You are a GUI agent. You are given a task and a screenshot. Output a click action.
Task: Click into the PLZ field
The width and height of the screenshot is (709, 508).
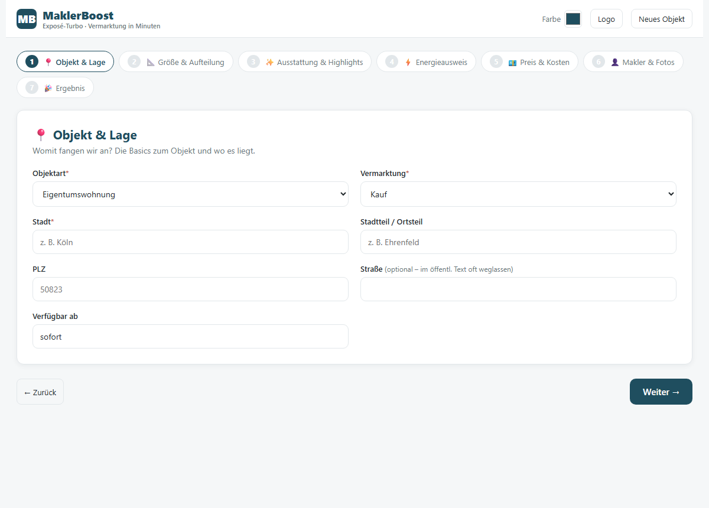pos(190,289)
